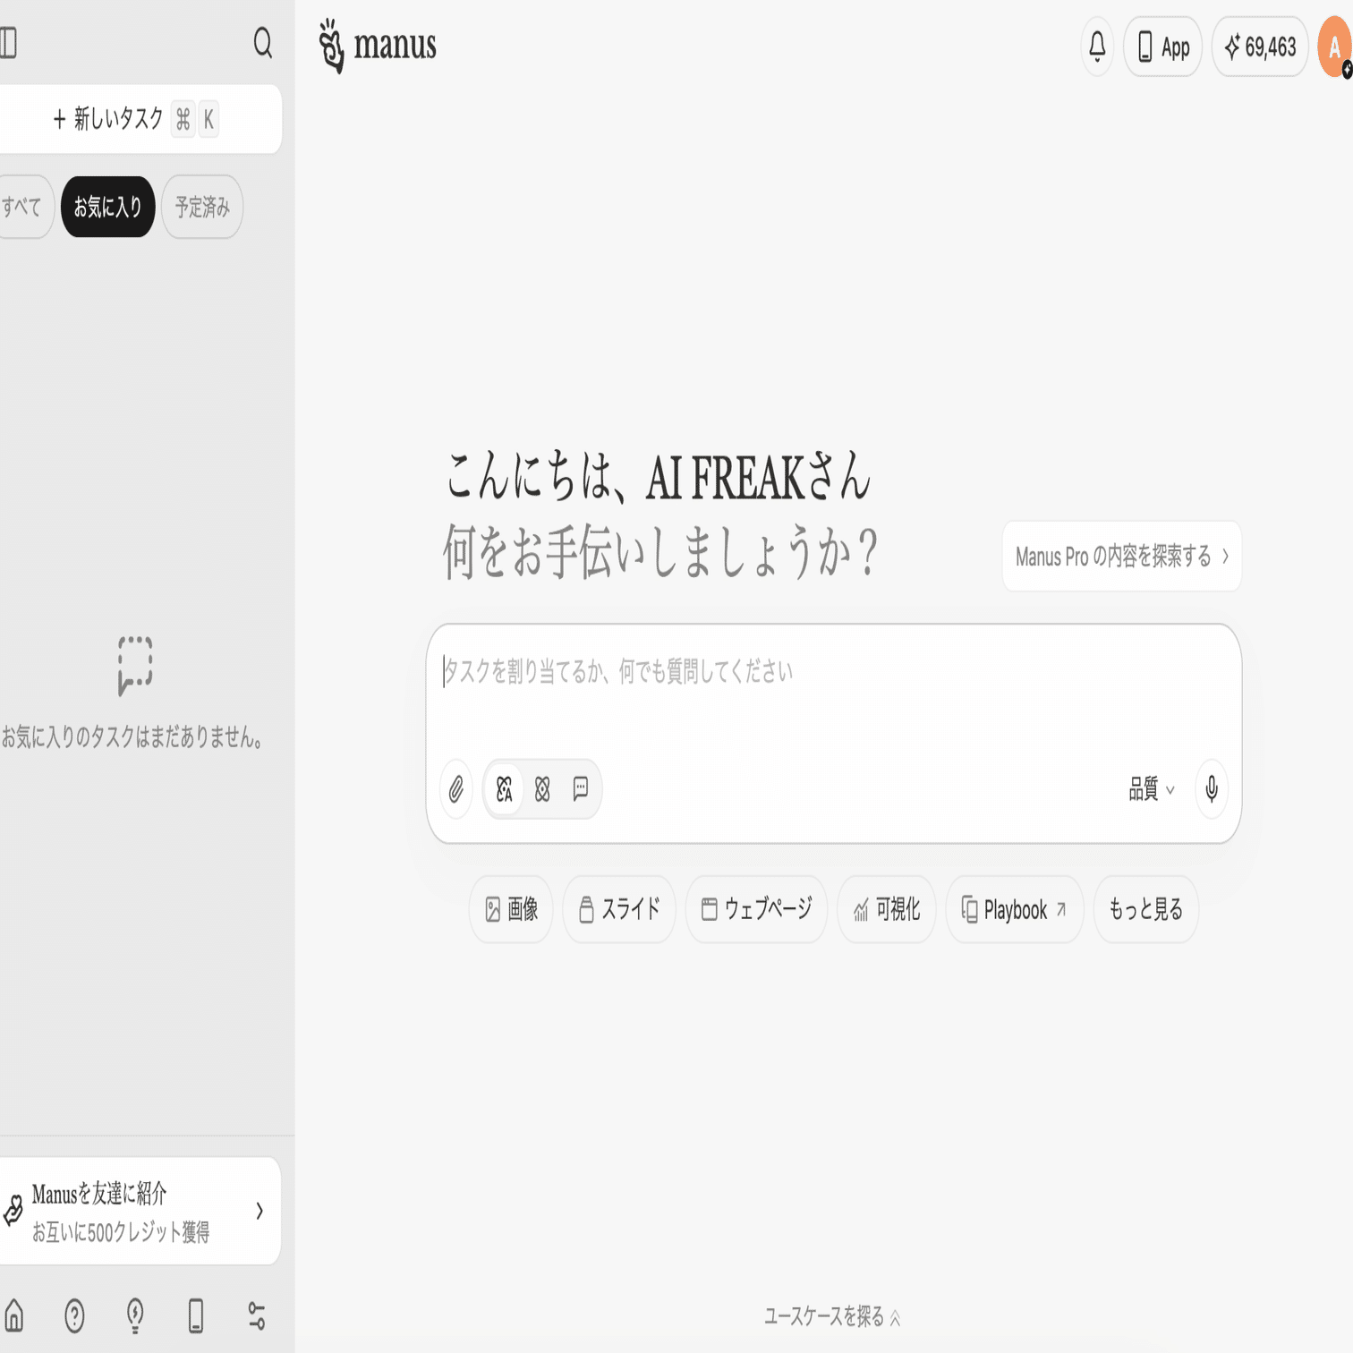1353x1353 pixels.
Task: Open the App download button
Action: point(1162,47)
